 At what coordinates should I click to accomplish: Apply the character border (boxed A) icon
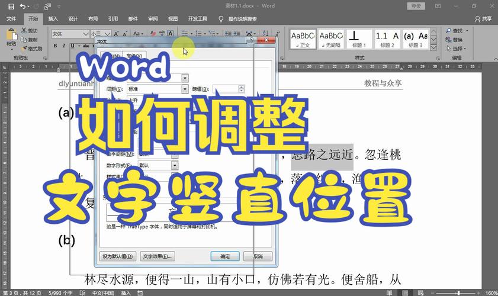(x=171, y=33)
